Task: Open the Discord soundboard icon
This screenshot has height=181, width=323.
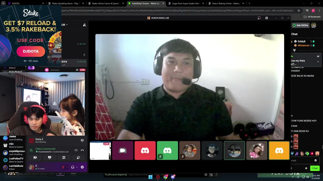Action: 78,158
